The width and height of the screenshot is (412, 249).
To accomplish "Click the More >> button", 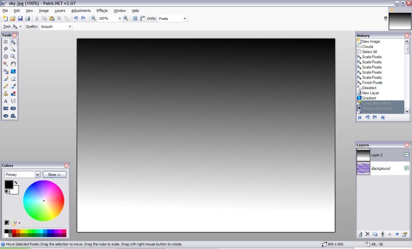I will [54, 175].
